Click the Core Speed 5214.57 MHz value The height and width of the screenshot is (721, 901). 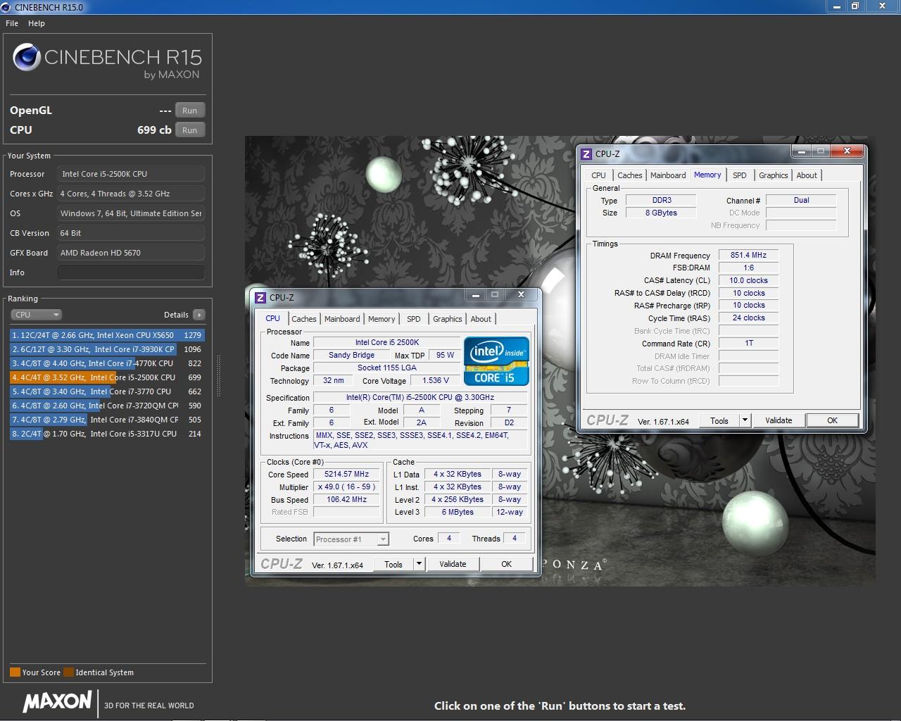[x=347, y=475]
